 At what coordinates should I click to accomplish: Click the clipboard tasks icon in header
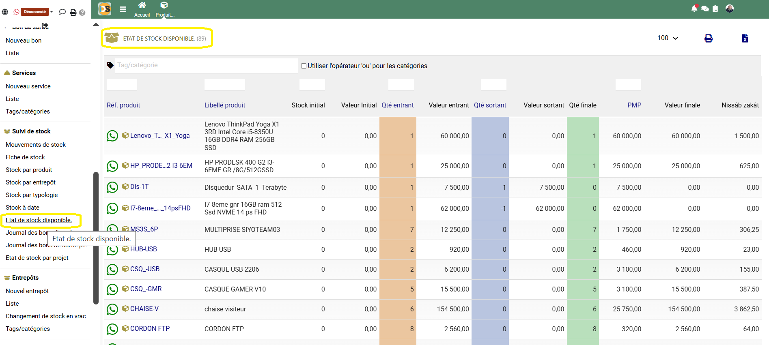point(715,9)
